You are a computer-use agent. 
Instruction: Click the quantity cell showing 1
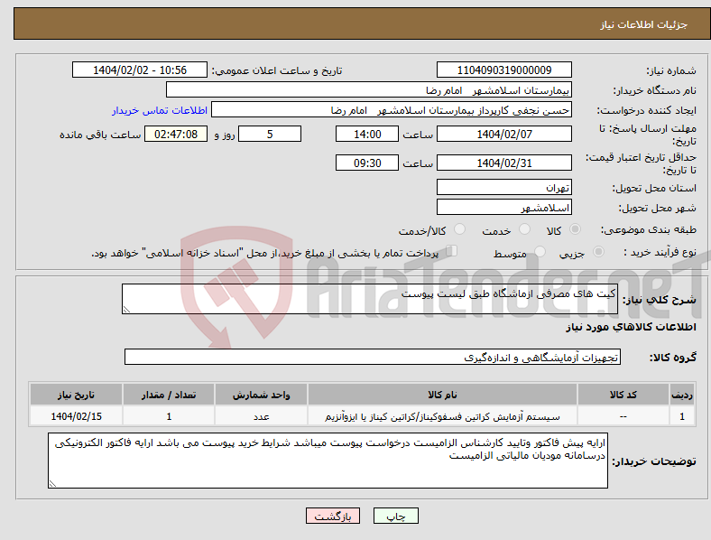169,416
